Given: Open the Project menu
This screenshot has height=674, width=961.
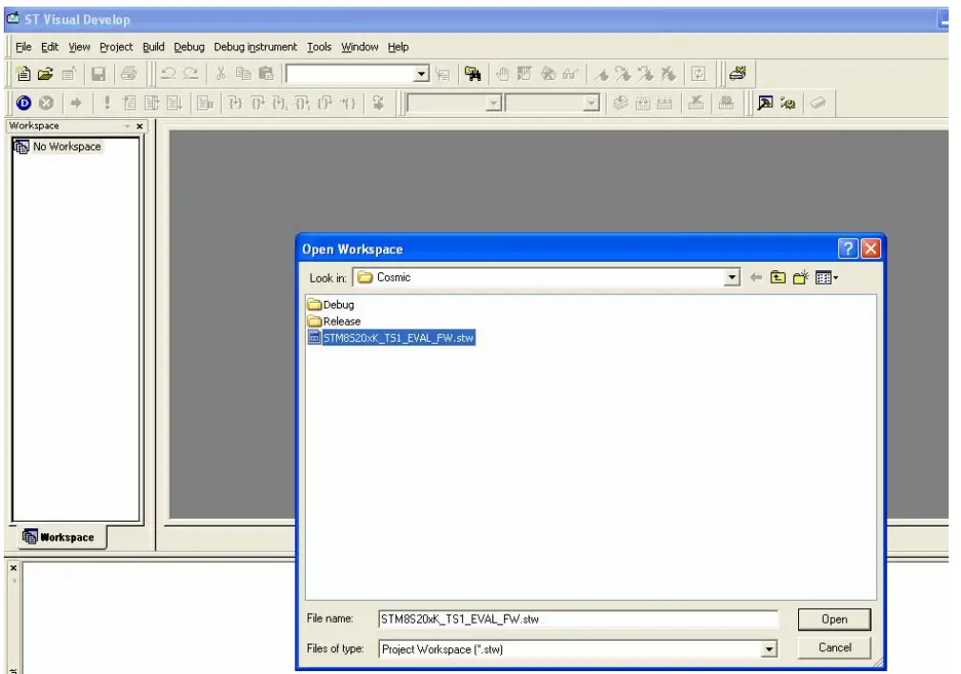Looking at the screenshot, I should coord(116,48).
